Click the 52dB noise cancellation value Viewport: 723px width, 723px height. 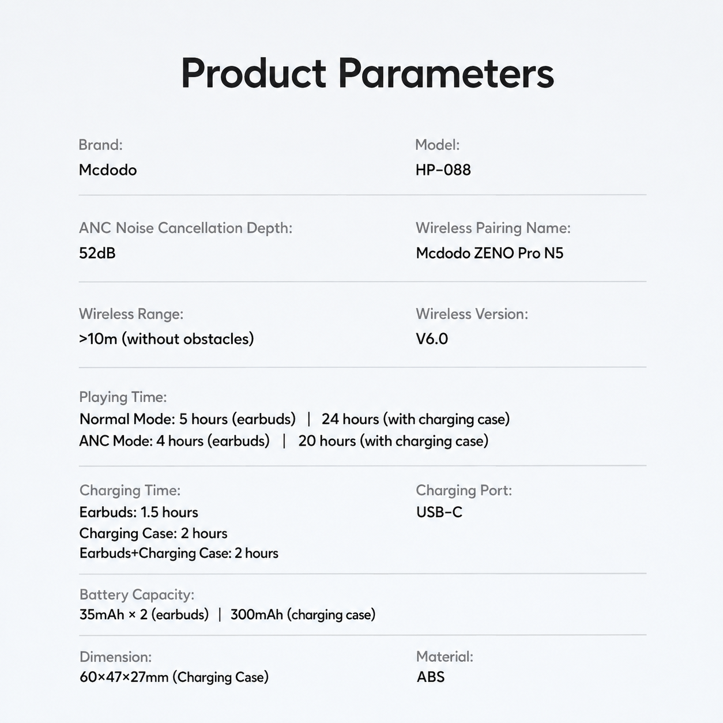(97, 253)
